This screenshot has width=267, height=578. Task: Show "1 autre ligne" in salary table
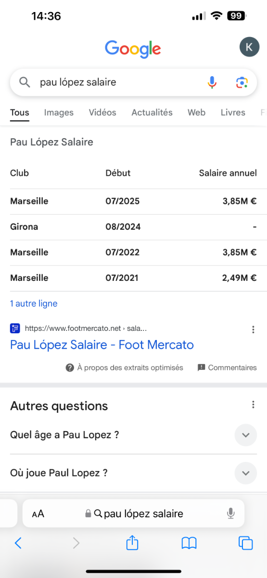(x=34, y=303)
